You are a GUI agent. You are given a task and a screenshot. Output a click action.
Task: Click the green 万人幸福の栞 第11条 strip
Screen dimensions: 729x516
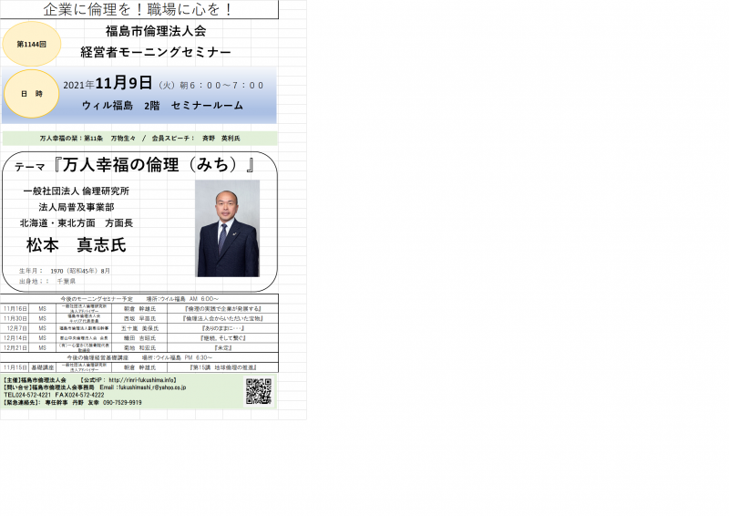tap(139, 139)
